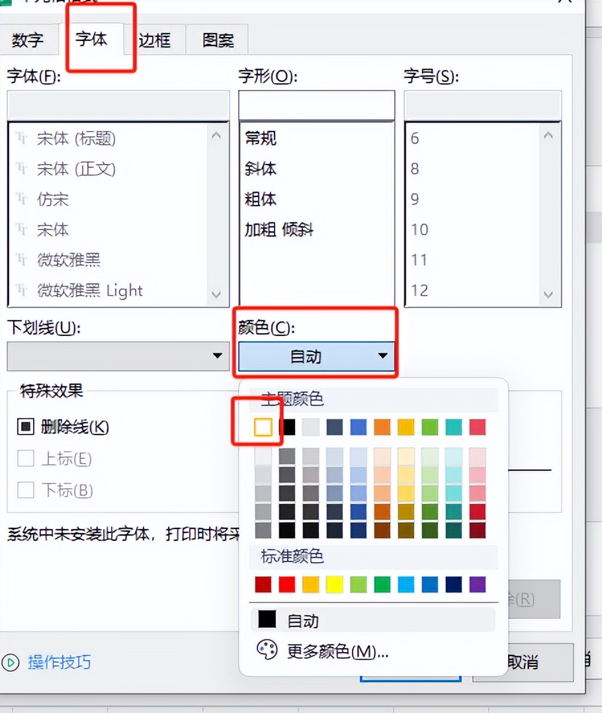
Task: Pick standard light blue swatch
Action: tap(406, 585)
